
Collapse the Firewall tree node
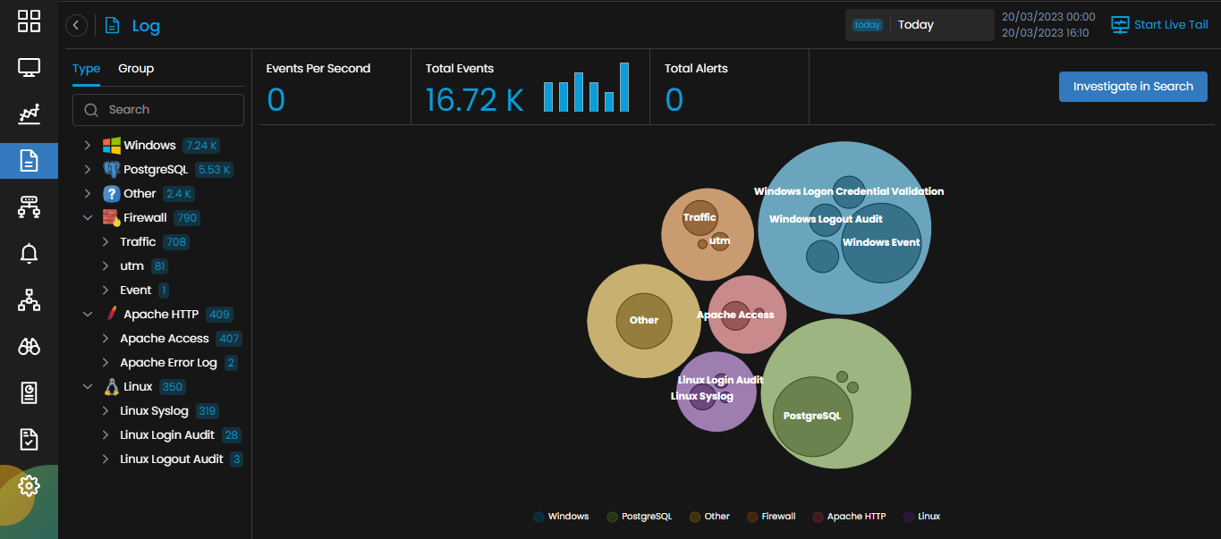tap(87, 217)
